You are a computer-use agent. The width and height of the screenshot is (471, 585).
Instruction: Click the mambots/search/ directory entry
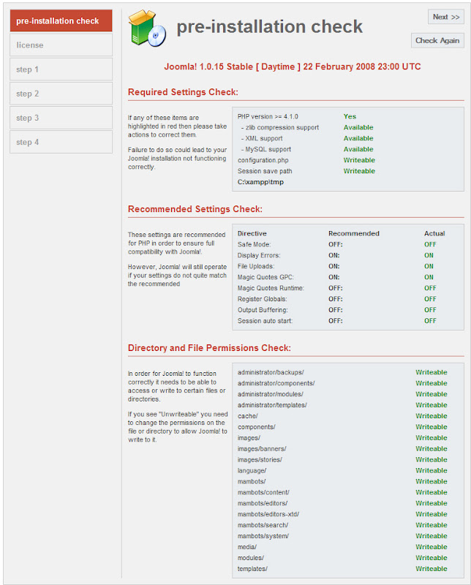[x=263, y=525]
